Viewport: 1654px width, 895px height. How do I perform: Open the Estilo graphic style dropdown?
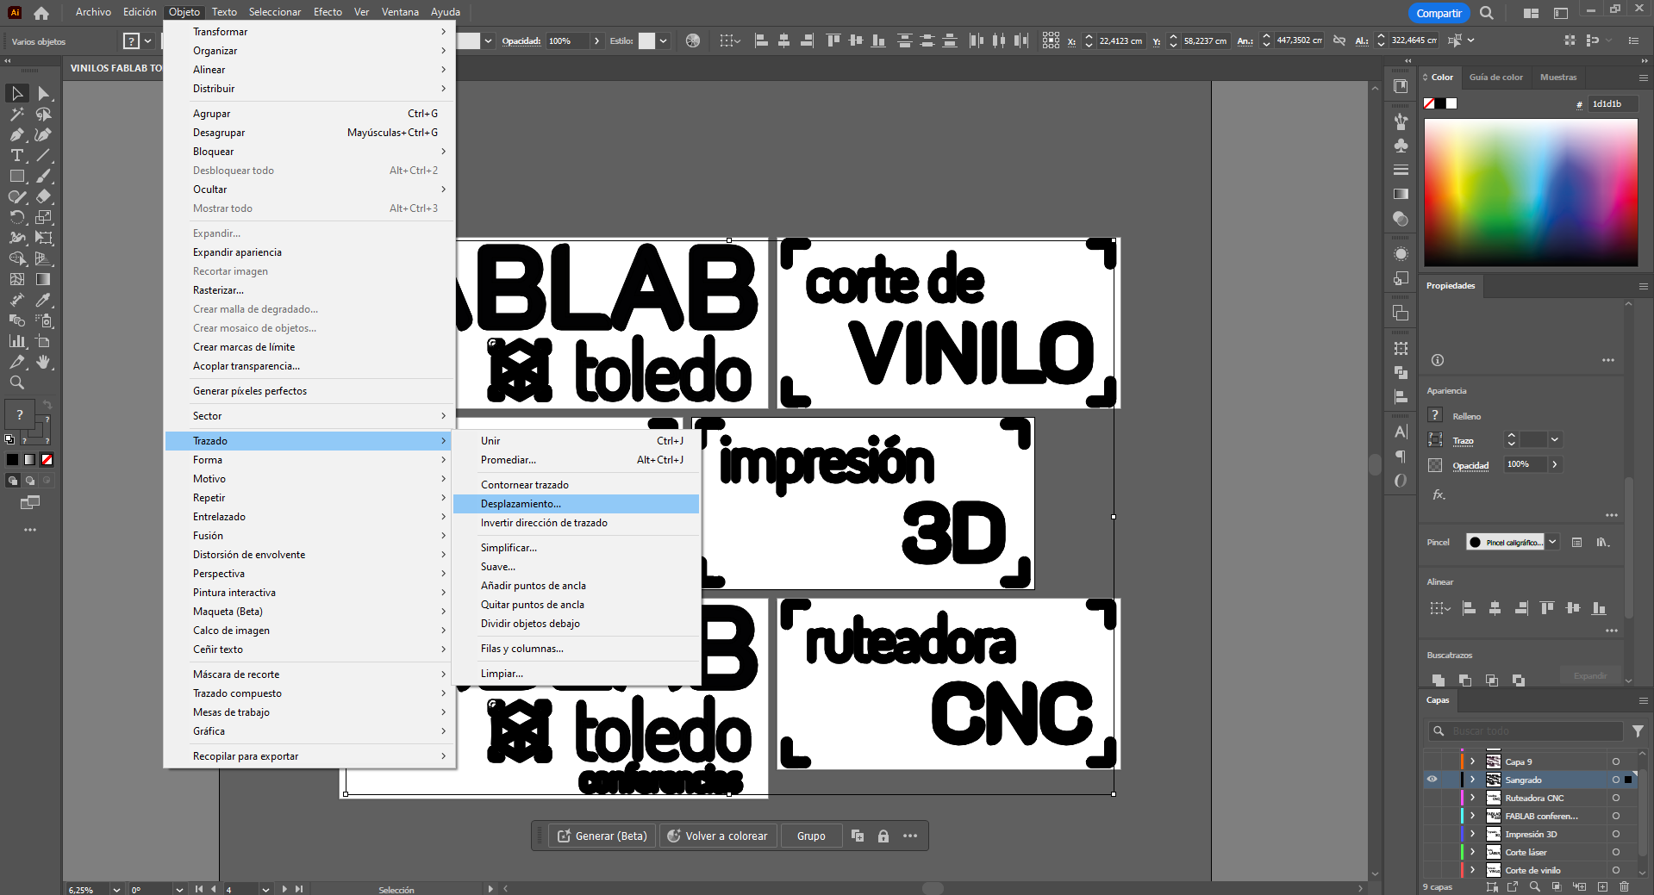coord(663,40)
